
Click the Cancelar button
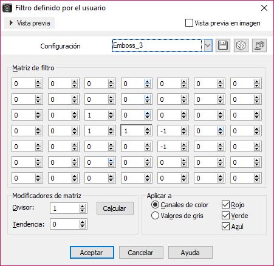point(141,253)
